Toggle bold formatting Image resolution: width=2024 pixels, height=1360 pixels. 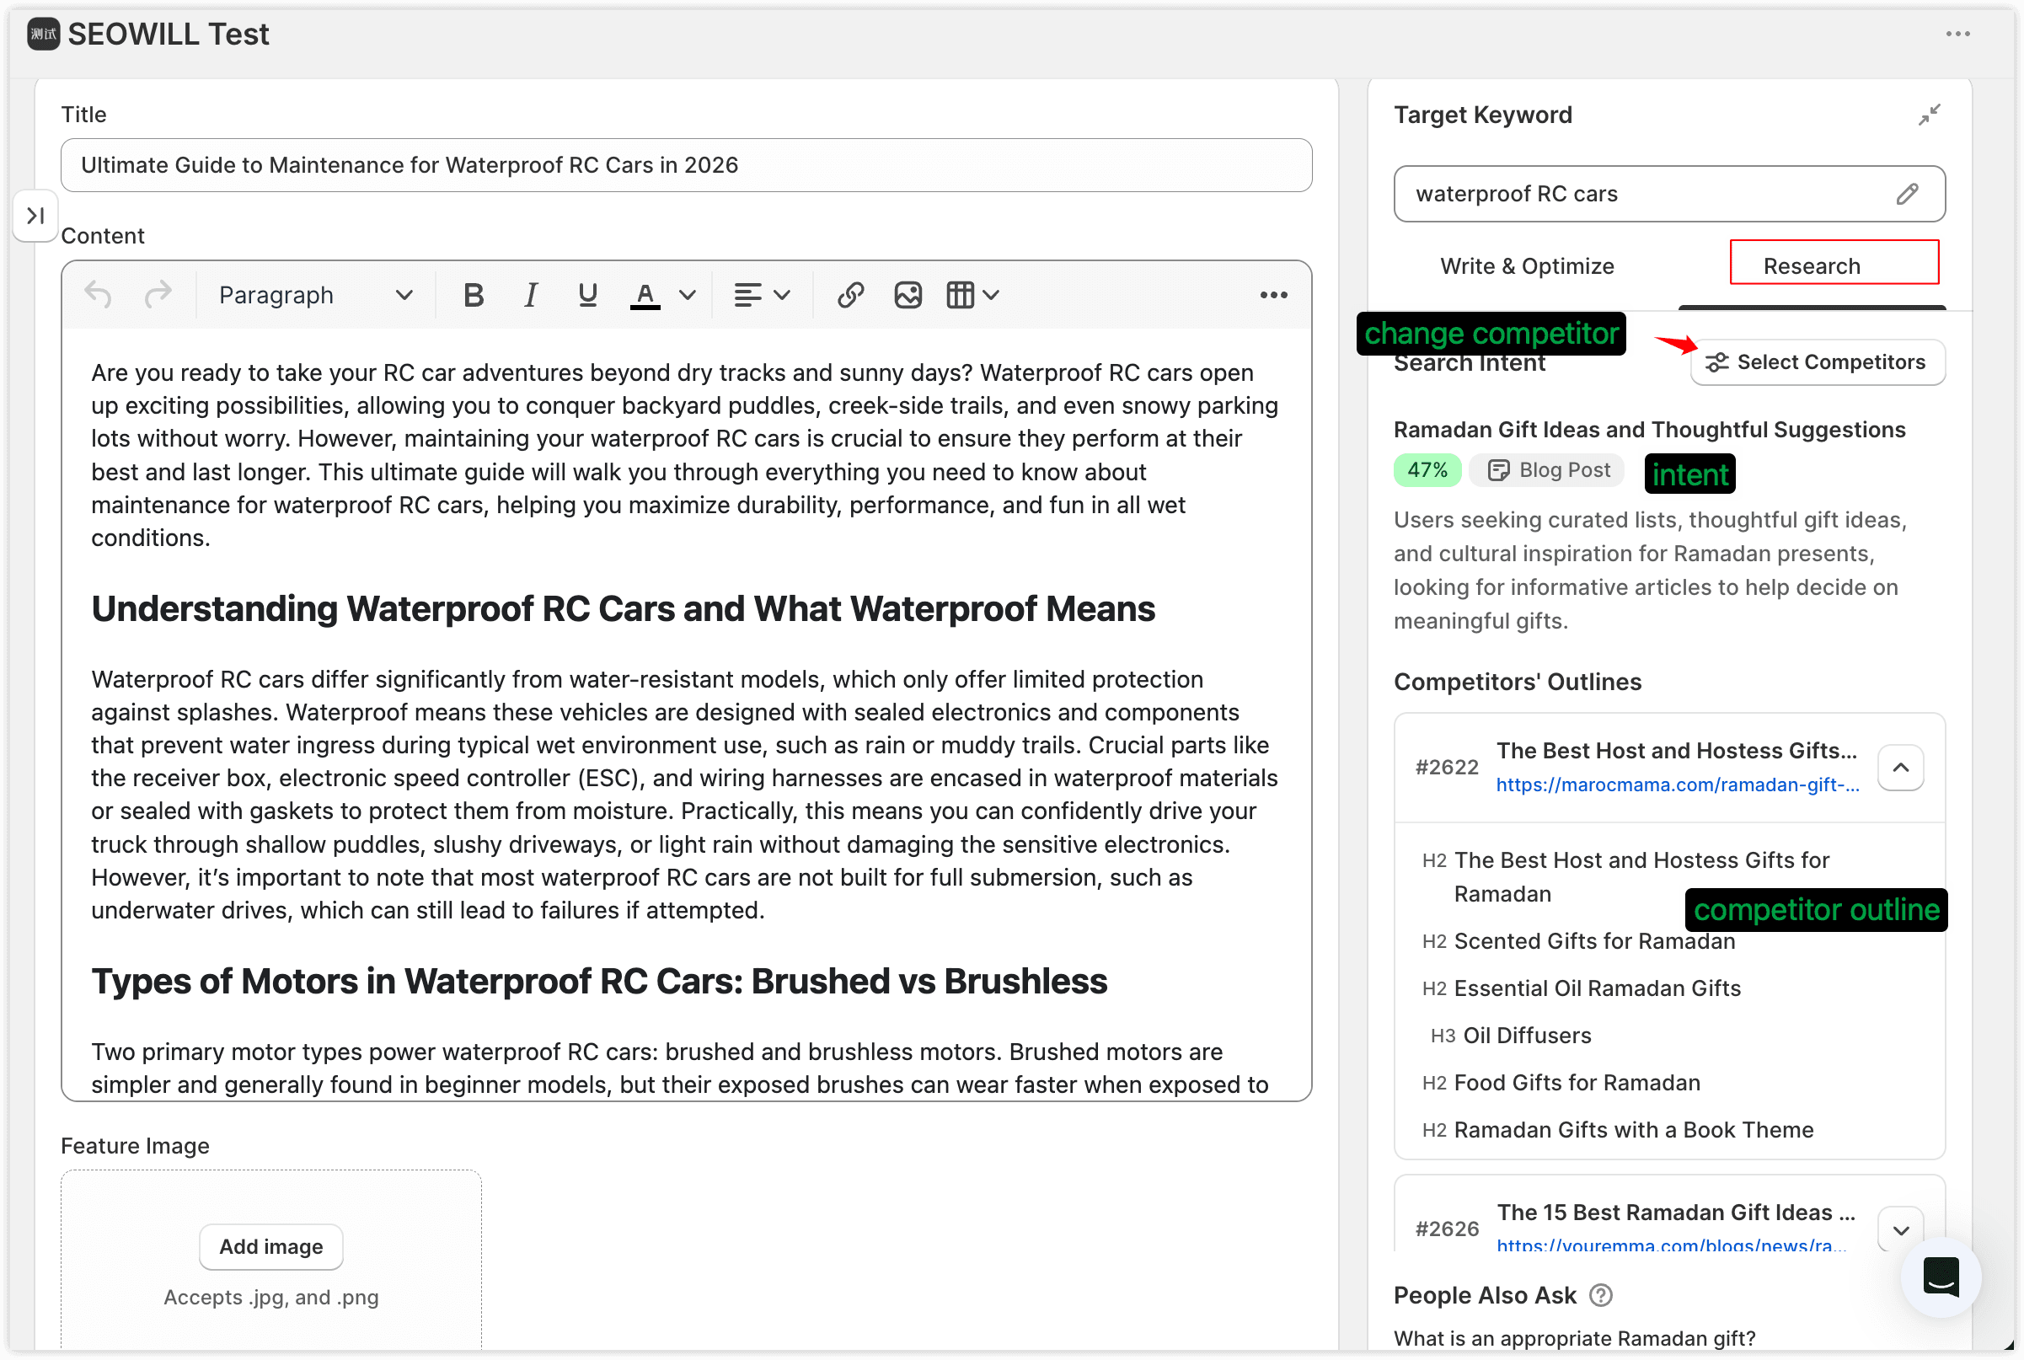[x=474, y=295]
